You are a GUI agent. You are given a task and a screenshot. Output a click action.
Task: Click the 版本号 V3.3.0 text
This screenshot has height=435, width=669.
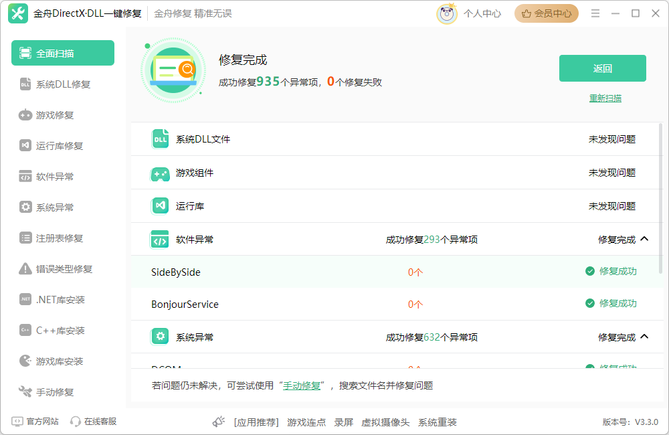(x=630, y=422)
